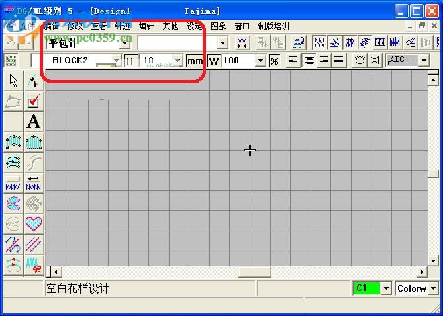The width and height of the screenshot is (443, 316).
Task: Open the Colorw dropdown in status bar
Action: [x=434, y=288]
